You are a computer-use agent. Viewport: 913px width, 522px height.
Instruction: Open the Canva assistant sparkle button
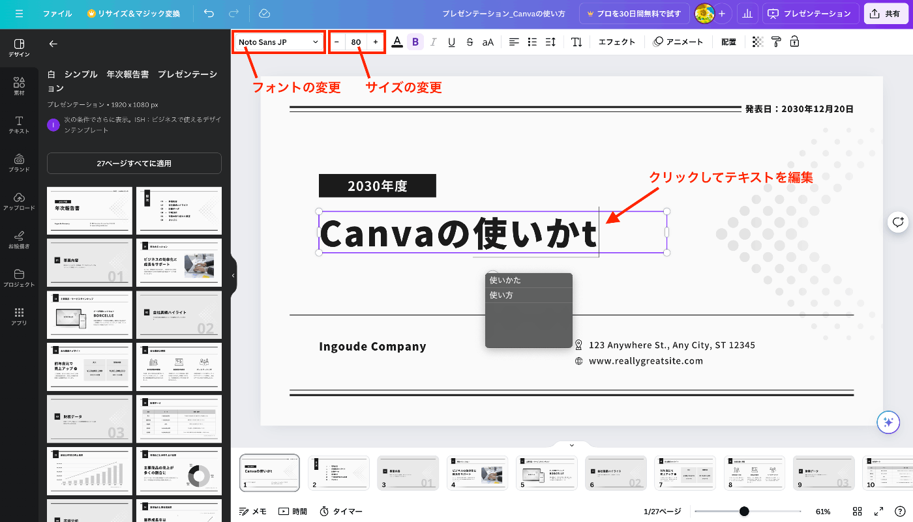[888, 422]
